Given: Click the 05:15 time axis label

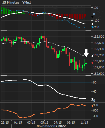Looking at the screenshot, I should point(44,123).
